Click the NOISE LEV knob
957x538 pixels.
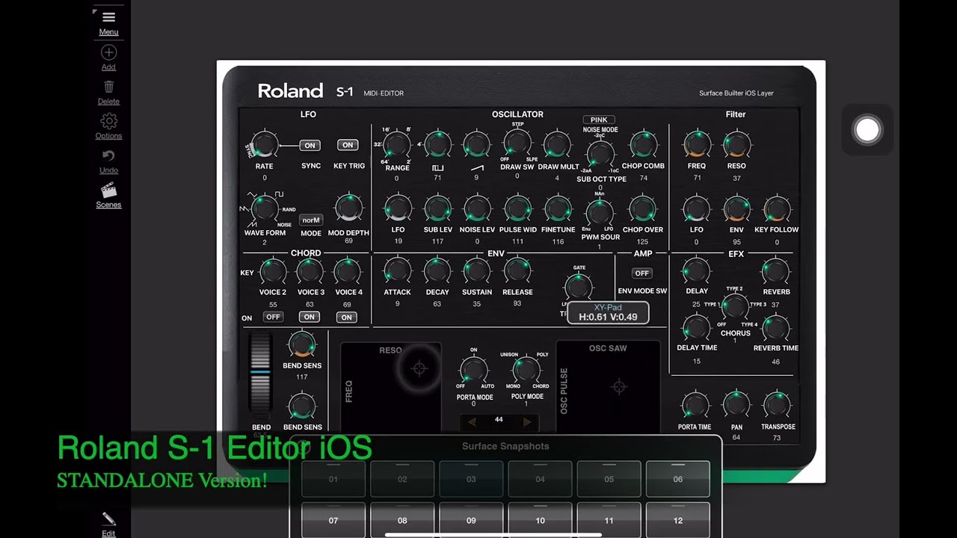[477, 208]
